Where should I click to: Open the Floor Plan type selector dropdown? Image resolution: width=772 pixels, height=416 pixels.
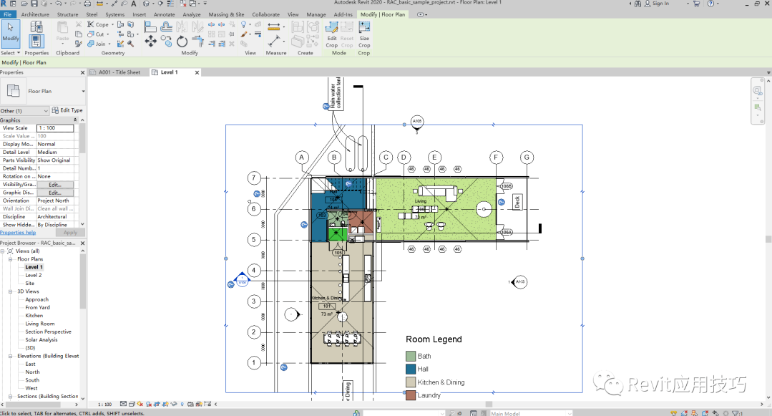(83, 92)
